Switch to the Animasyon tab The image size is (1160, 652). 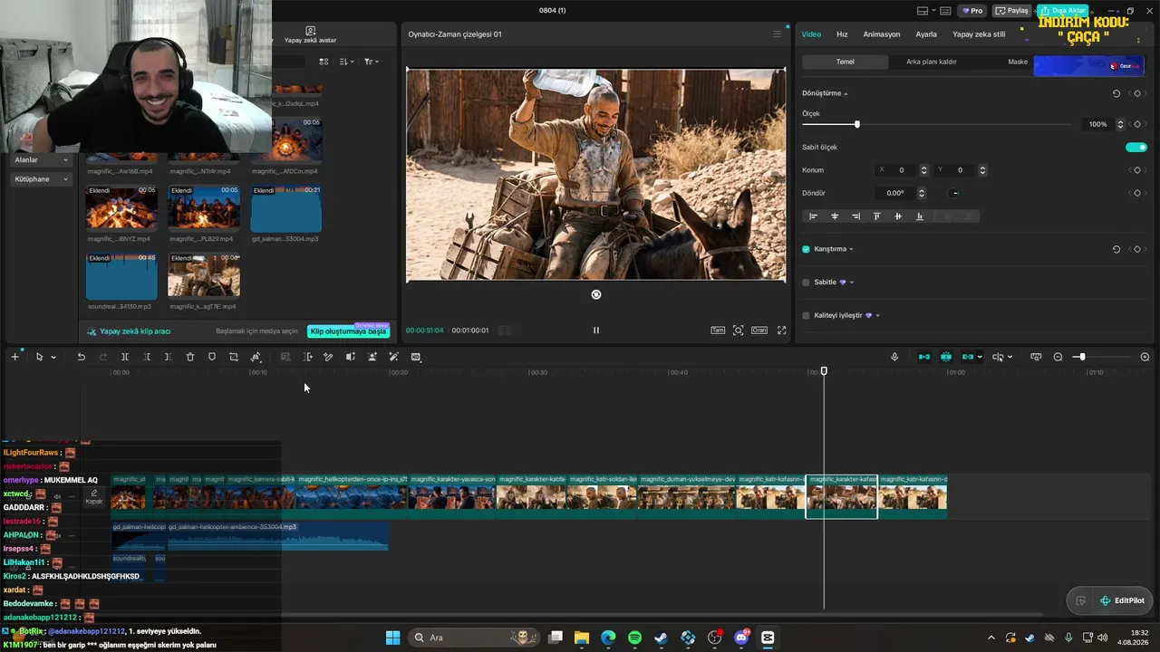click(882, 34)
